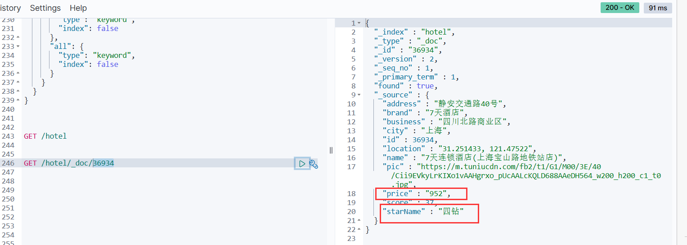
Task: Toggle the fold marker at line 236
Action: [18, 73]
